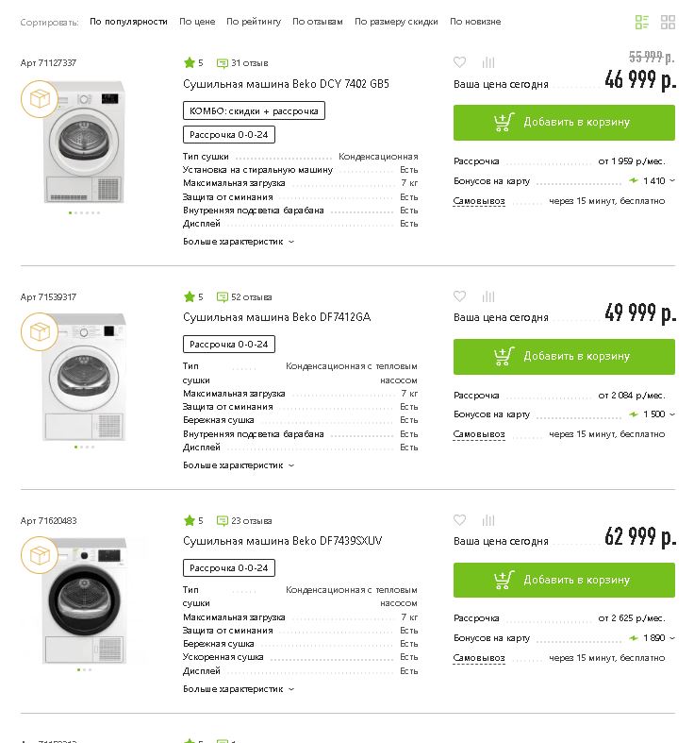Screen dimensions: 694x743
Task: Add Beko DCY 7402 GB5 to favorites heart
Action: [x=459, y=61]
